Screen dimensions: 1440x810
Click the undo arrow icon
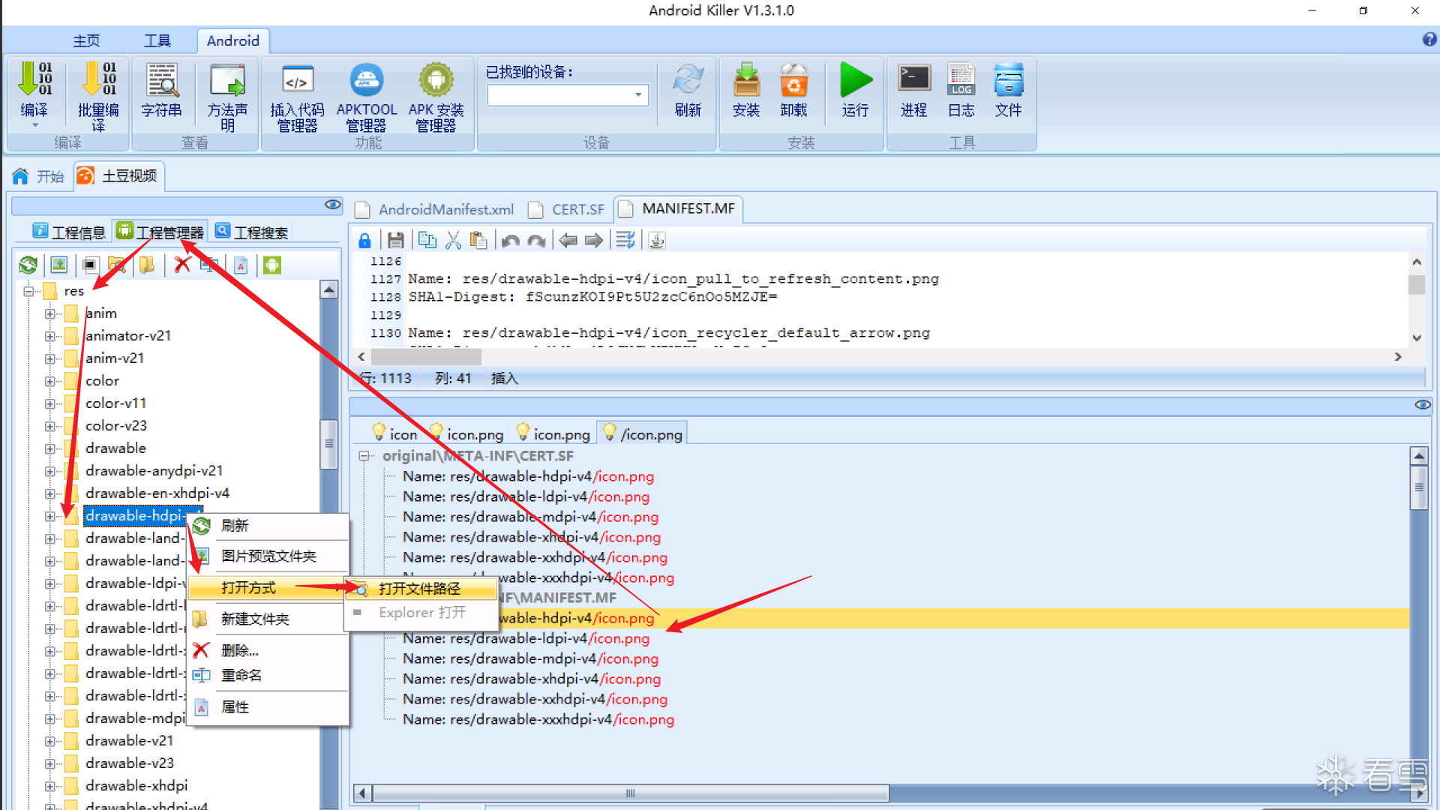click(511, 240)
